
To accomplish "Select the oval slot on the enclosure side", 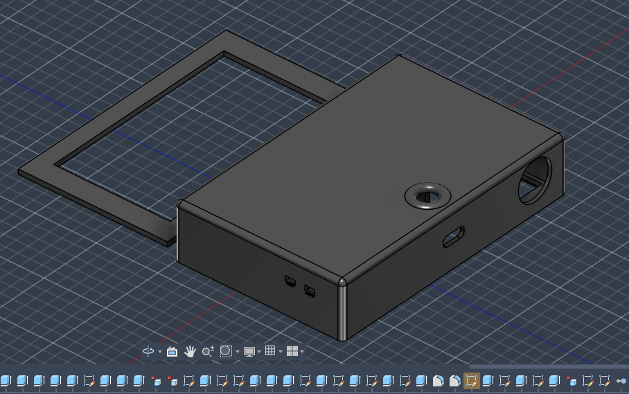I will pos(454,237).
